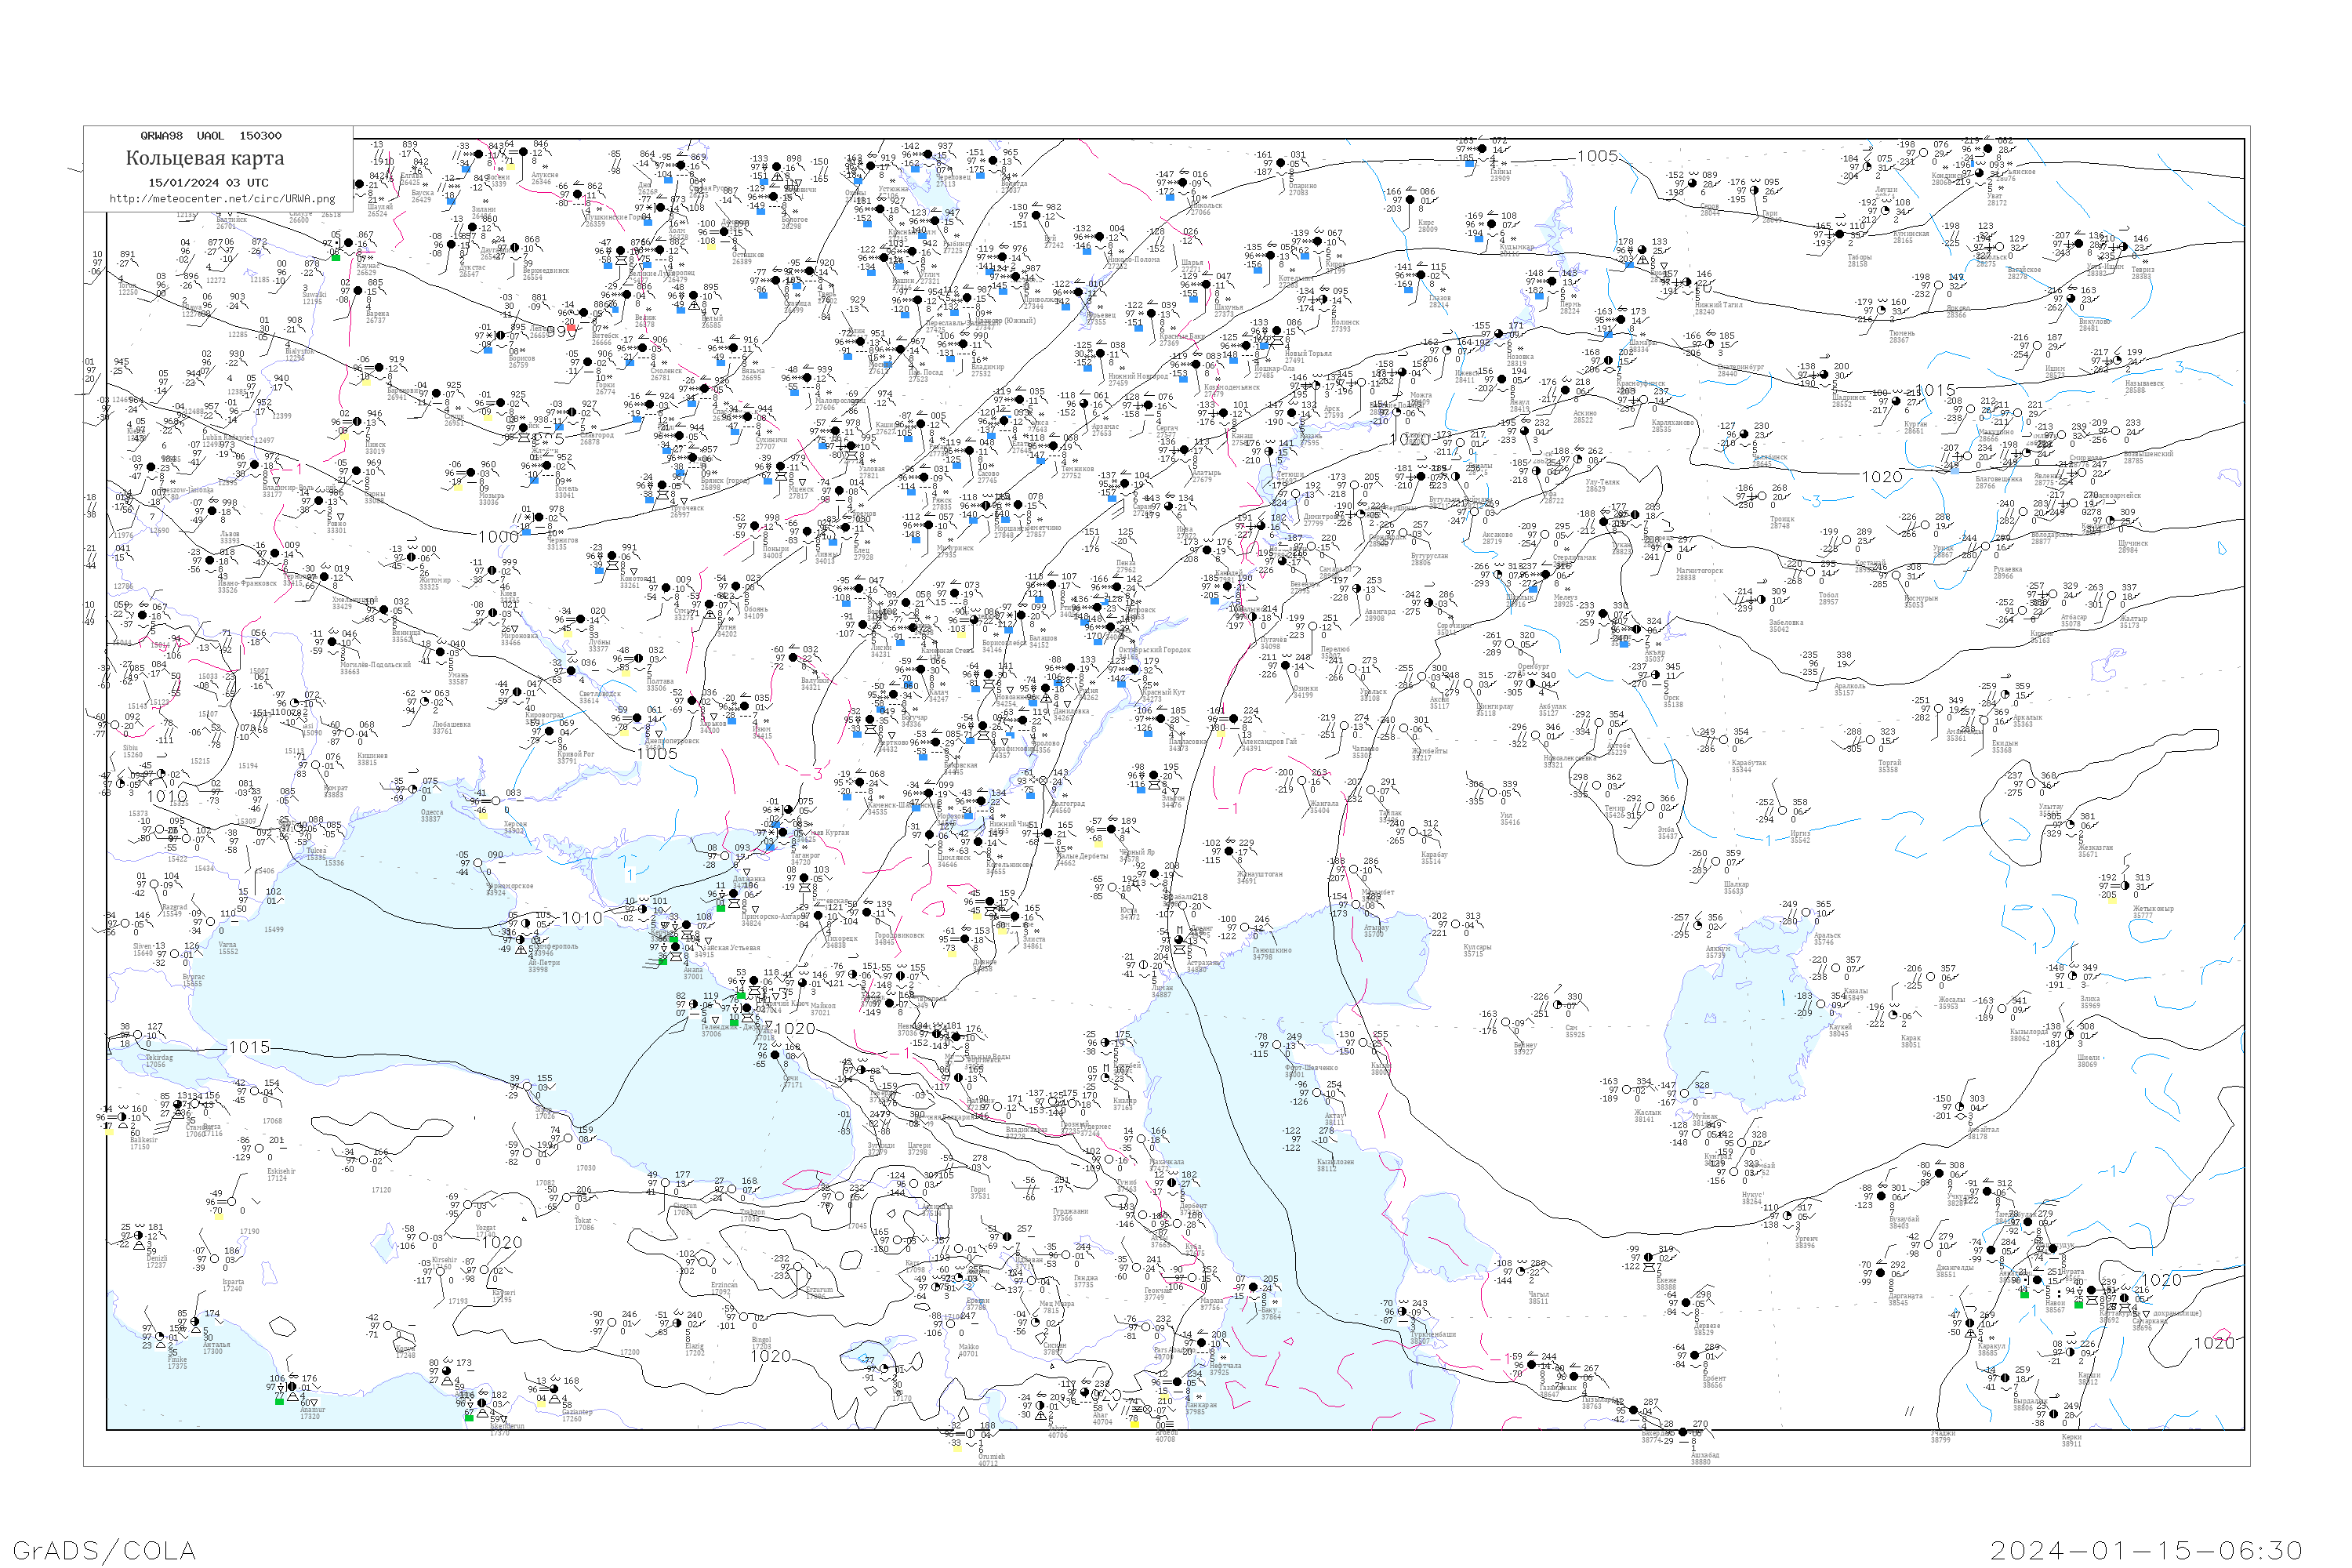Click the half-filled station circle at Пинск

(x=356, y=422)
